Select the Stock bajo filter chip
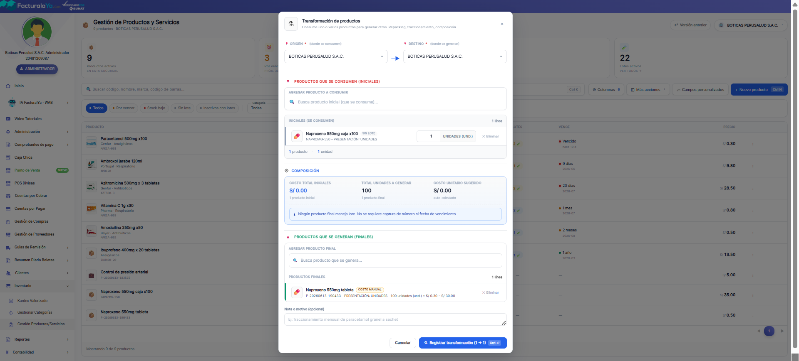Viewport: 799px width, 361px height. click(x=154, y=108)
